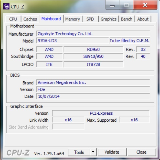Click the empty Side Band Addressing field
160x160 pixels.
pos(68,127)
